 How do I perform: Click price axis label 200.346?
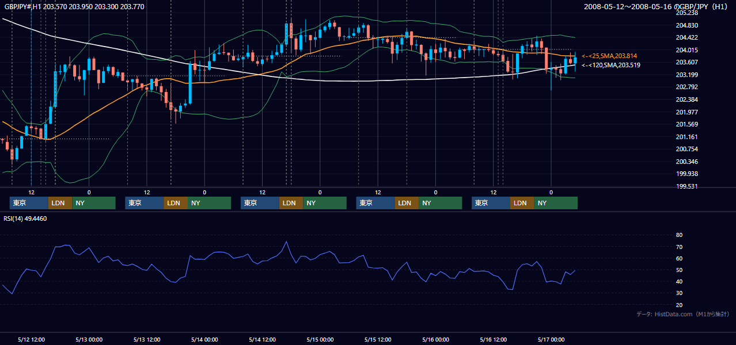687,162
